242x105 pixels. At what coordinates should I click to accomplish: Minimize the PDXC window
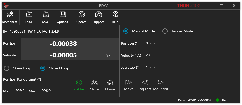pyautogui.click(x=209, y=5)
